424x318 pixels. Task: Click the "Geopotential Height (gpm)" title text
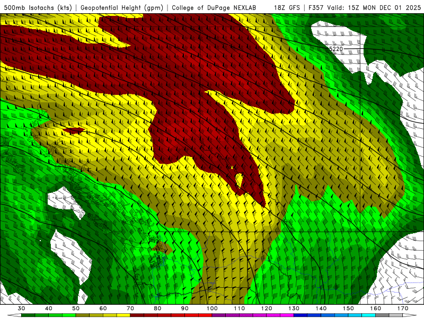point(122,7)
